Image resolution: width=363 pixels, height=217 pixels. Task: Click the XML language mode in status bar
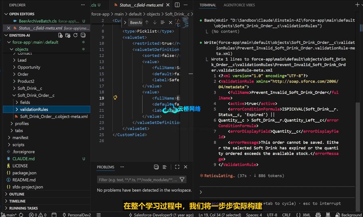coord(306,215)
